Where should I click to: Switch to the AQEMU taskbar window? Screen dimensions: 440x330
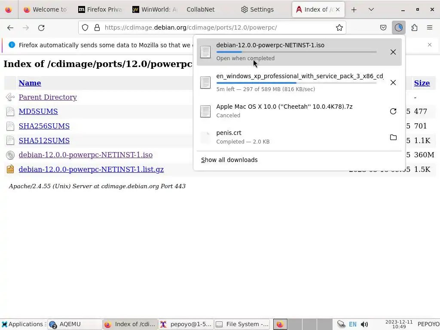coord(75,324)
